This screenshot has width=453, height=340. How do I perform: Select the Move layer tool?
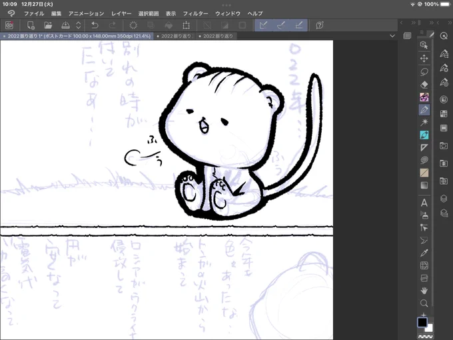coord(424,59)
